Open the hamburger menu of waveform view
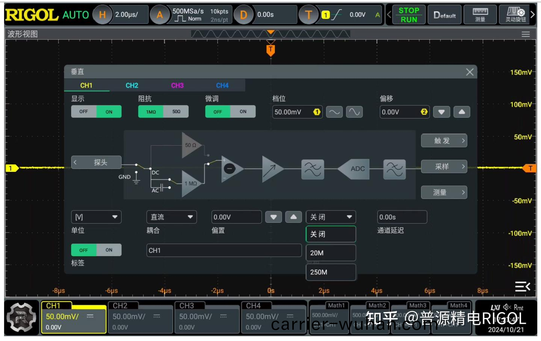This screenshot has width=541, height=341. point(525,34)
